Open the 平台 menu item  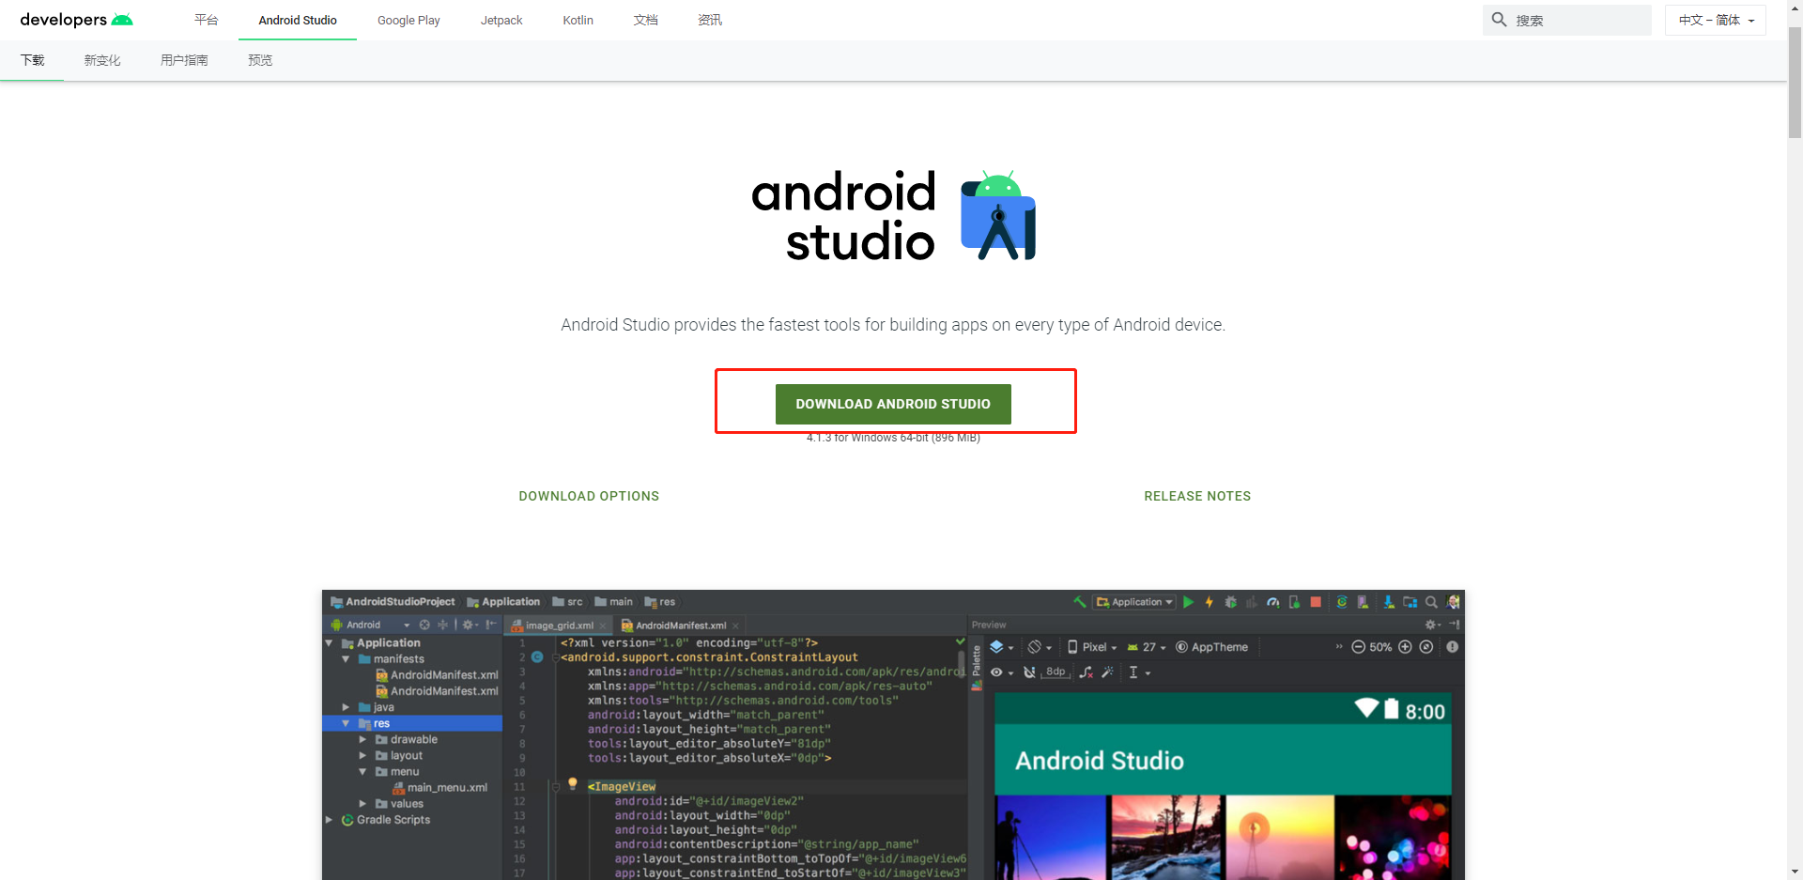[206, 20]
